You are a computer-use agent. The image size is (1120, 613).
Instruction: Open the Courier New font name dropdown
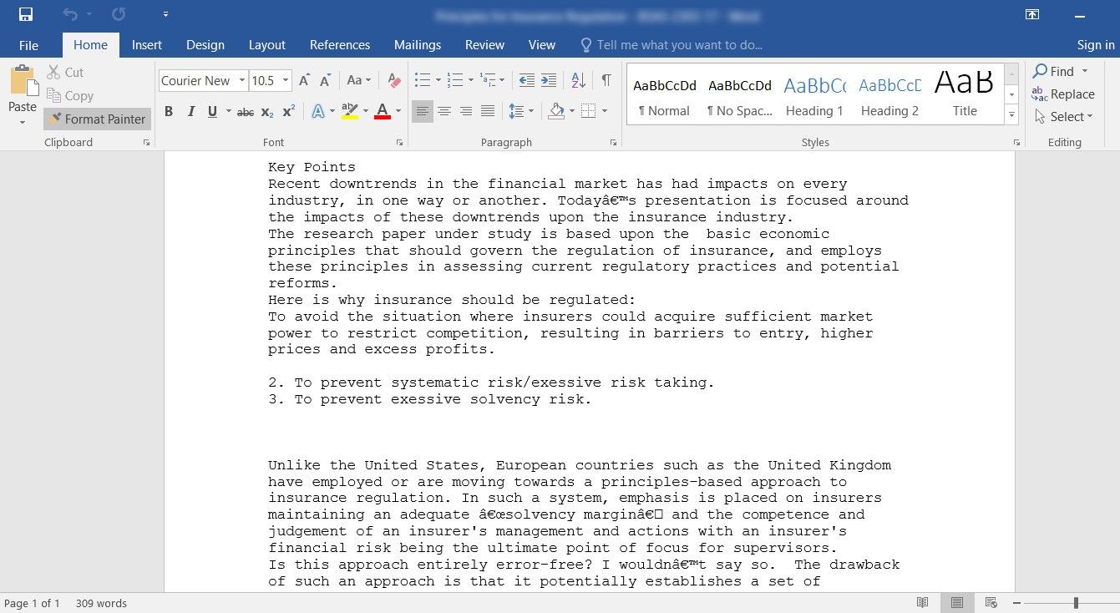point(242,81)
